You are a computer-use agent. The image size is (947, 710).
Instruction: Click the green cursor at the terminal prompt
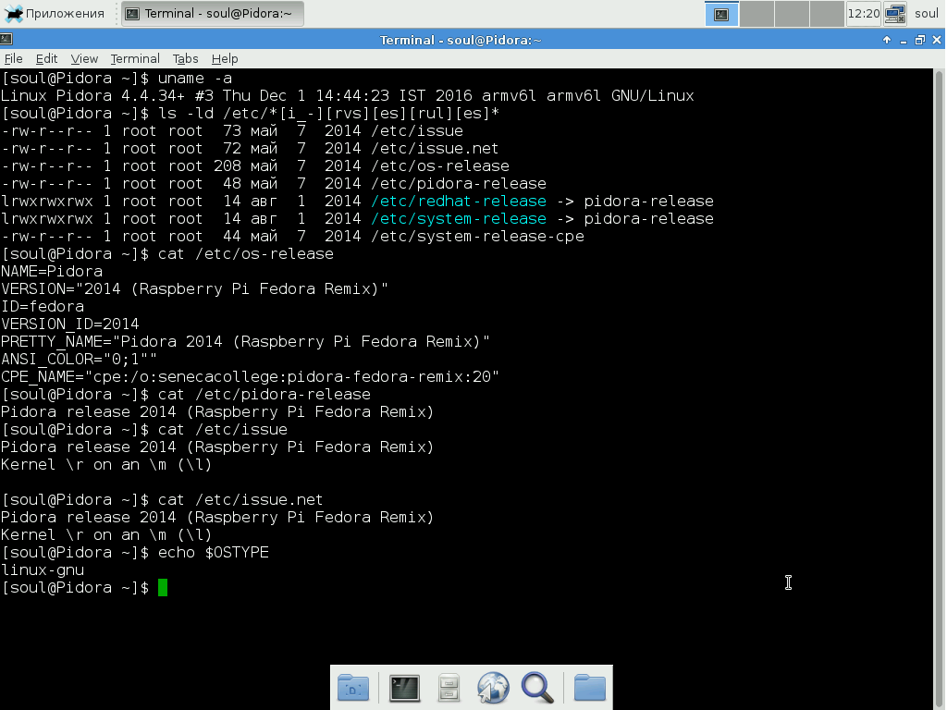(x=163, y=587)
